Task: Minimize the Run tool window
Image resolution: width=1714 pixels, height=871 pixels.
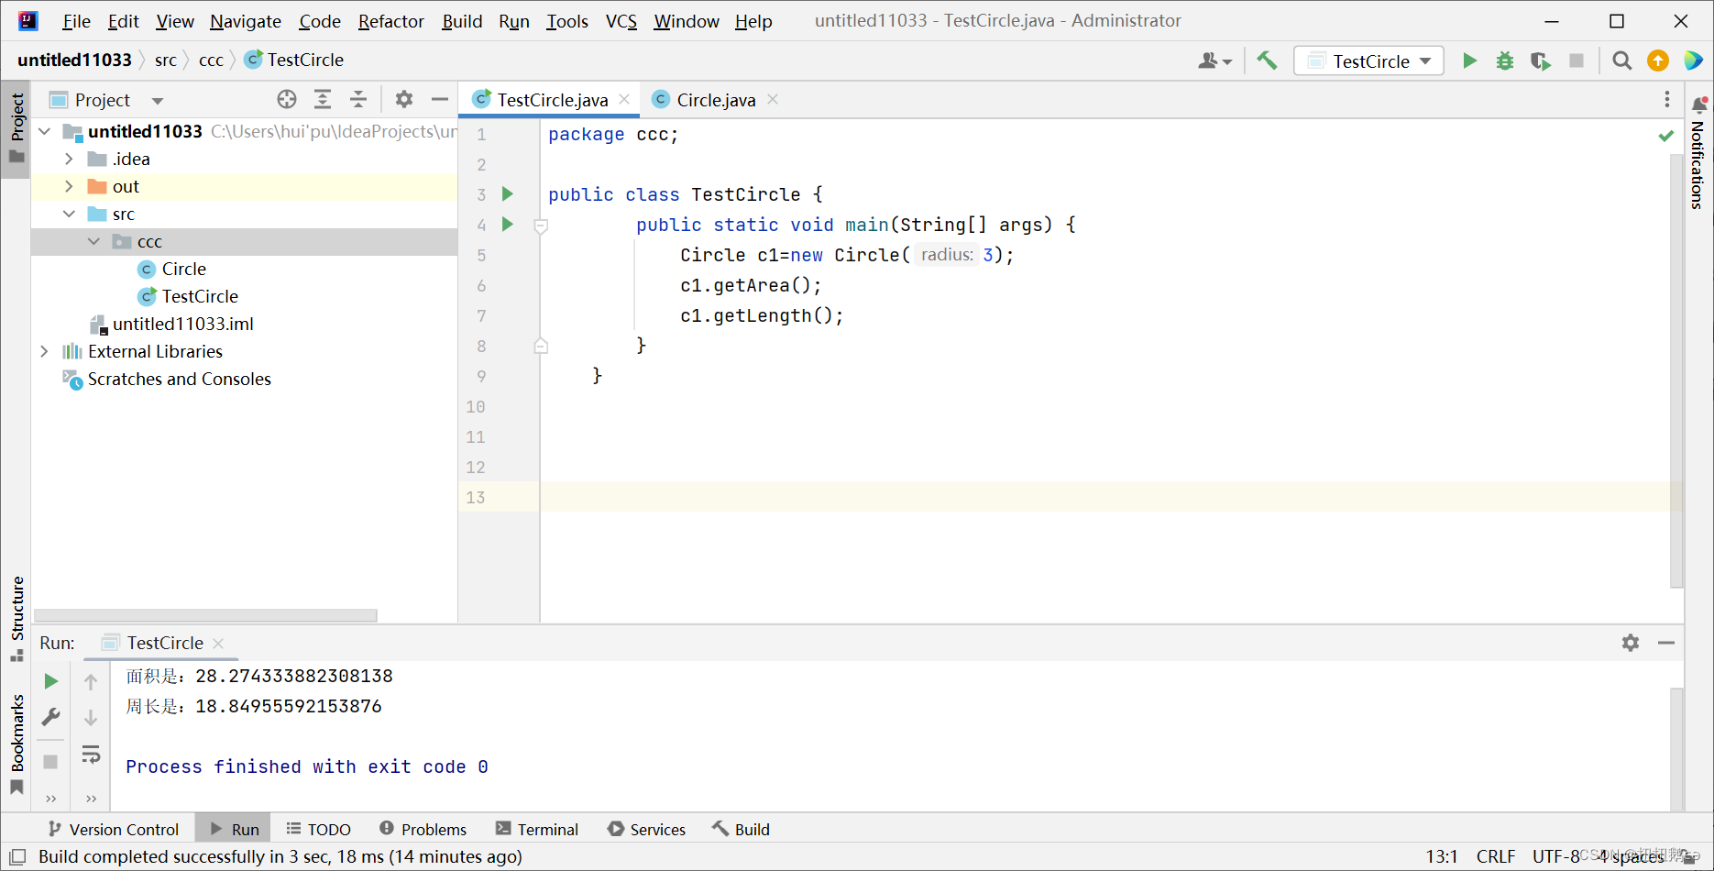Action: tap(1666, 643)
